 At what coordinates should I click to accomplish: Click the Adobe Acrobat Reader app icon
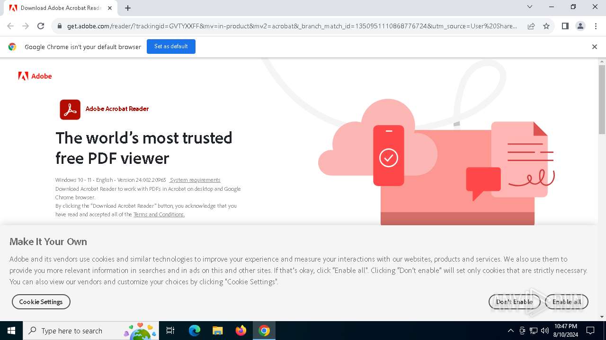click(70, 110)
